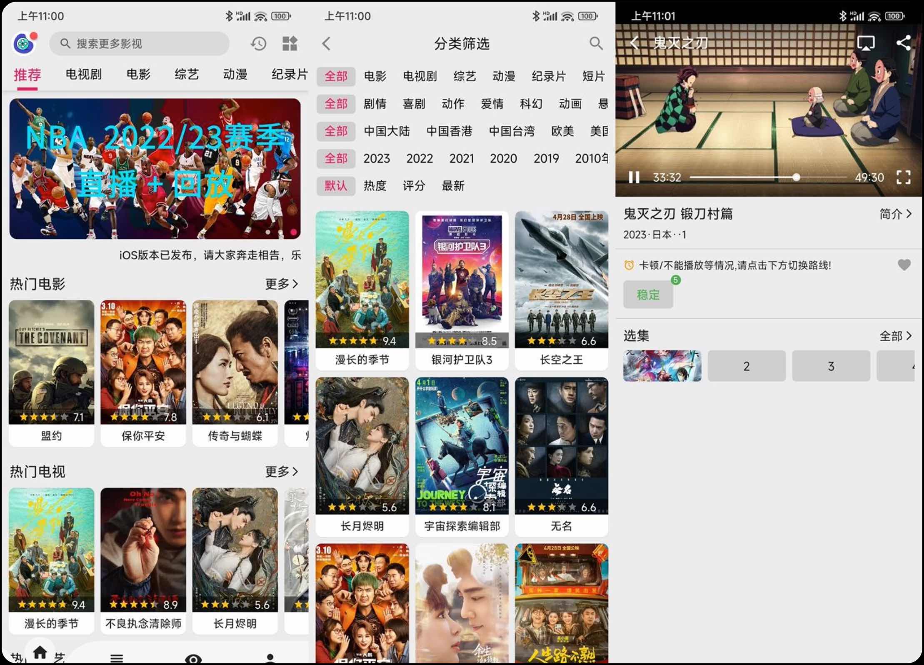Click the video progress slider knob
This screenshot has height=665, width=924.
[x=796, y=177]
